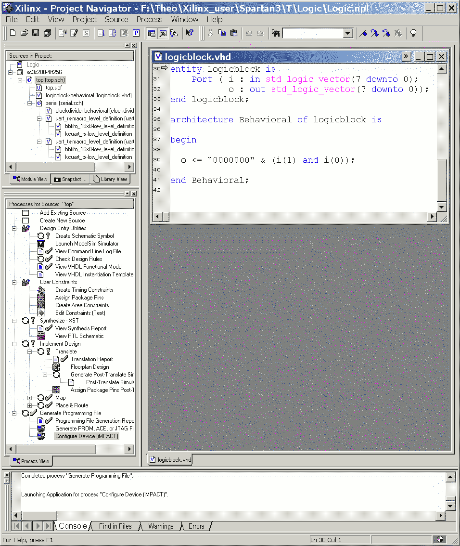This screenshot has height=546, width=460.
Task: Select top.ucf in the sources tree
Action: [53, 88]
